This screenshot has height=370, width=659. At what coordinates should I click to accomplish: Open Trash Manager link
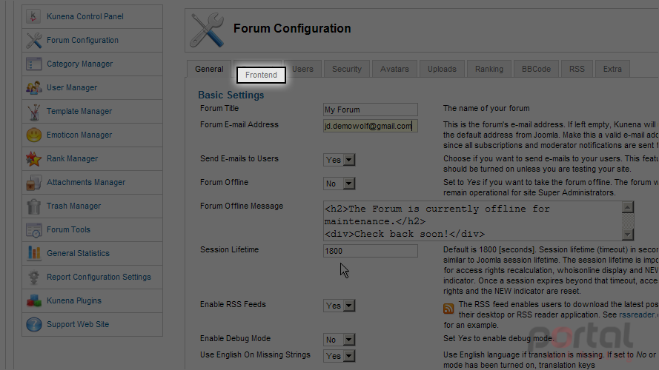click(x=73, y=206)
